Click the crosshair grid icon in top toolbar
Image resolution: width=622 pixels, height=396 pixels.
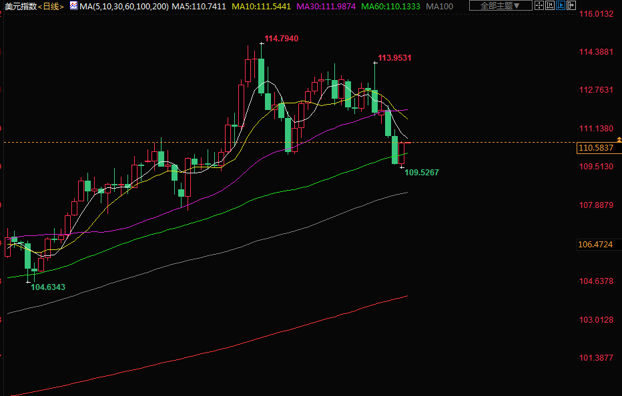(x=539, y=6)
